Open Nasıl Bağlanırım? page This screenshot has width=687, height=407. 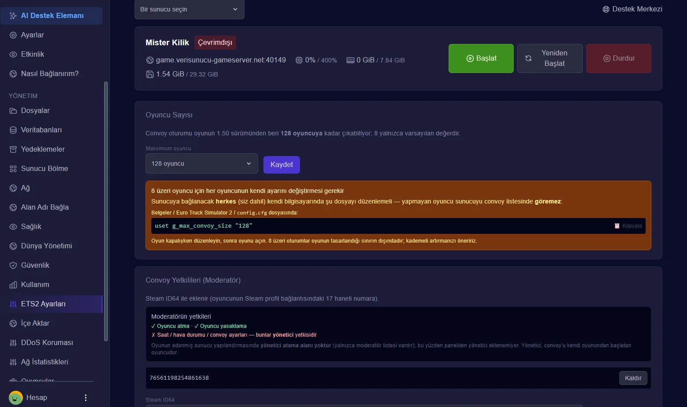pyautogui.click(x=51, y=74)
